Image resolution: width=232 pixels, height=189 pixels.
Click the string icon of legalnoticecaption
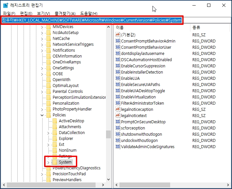[x=118, y=109]
